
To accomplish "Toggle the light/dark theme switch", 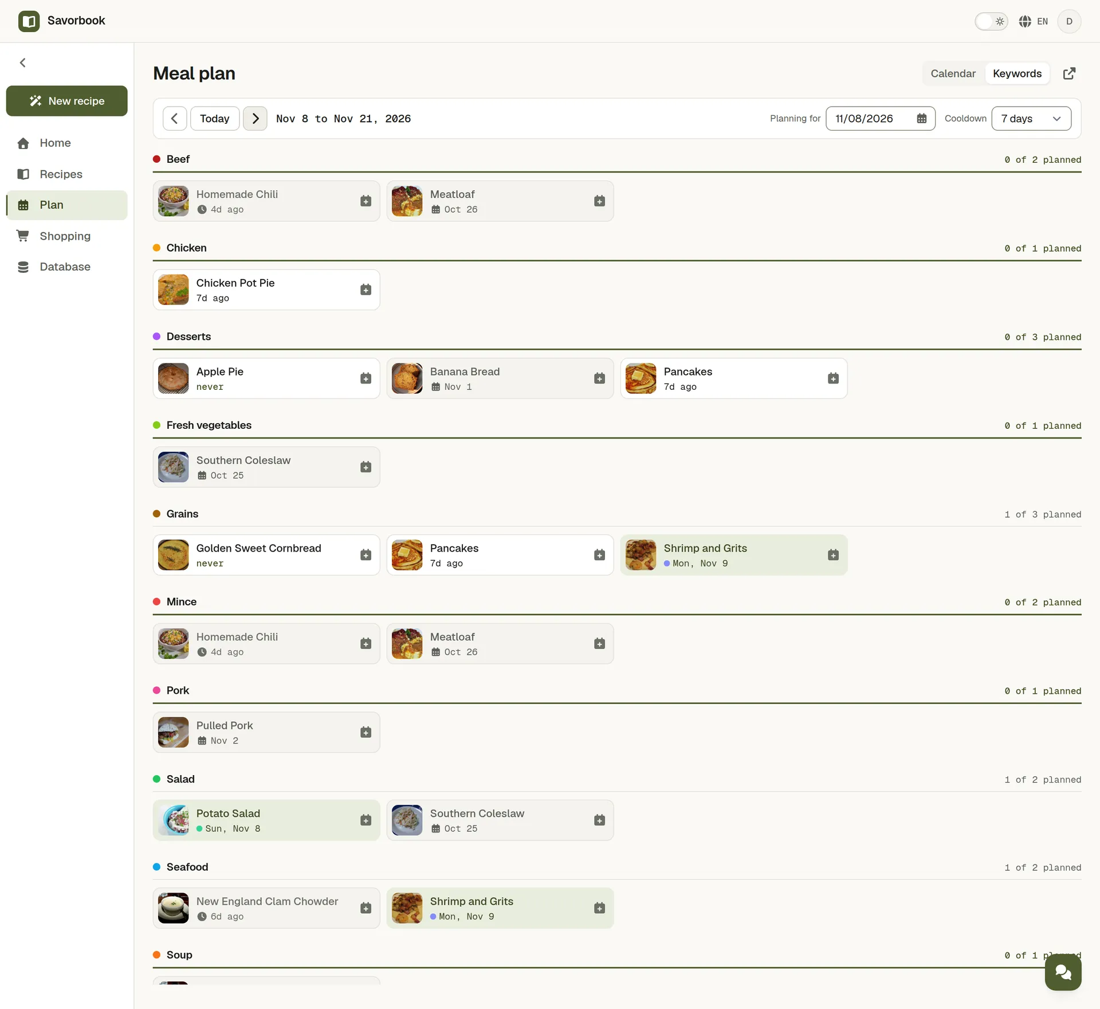I will click(x=991, y=21).
